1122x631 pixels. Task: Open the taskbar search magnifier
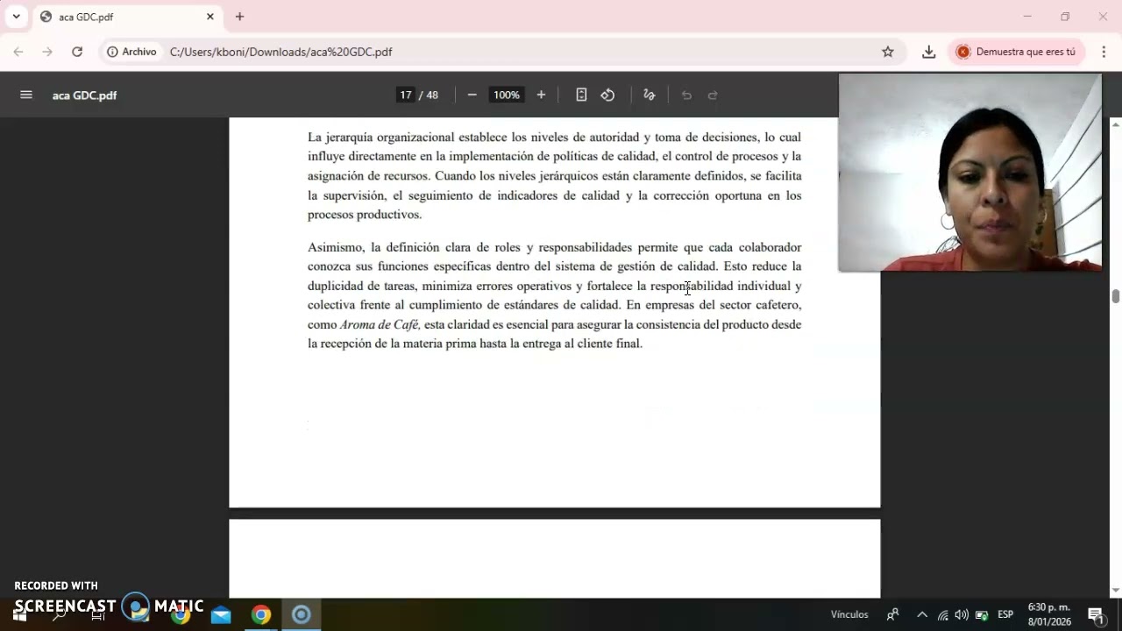pos(59,615)
